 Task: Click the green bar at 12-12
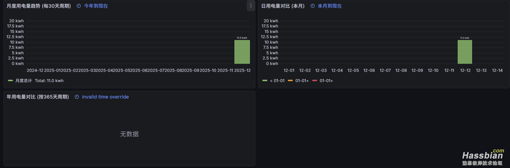click(465, 52)
